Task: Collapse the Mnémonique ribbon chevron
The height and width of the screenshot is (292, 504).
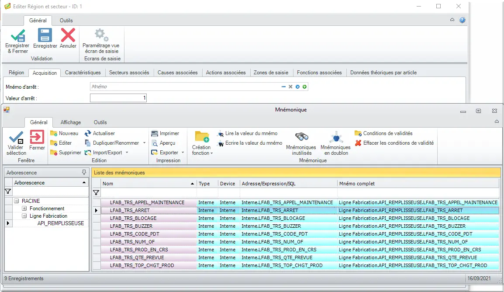Action: click(497, 122)
